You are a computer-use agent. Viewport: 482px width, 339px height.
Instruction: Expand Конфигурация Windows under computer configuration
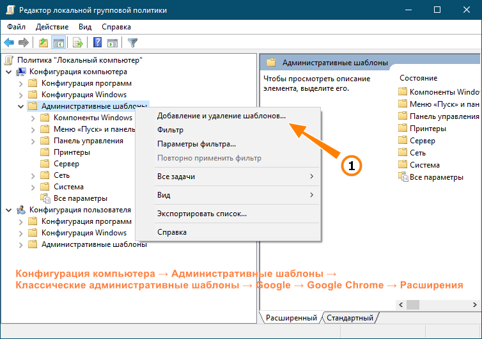pos(20,95)
